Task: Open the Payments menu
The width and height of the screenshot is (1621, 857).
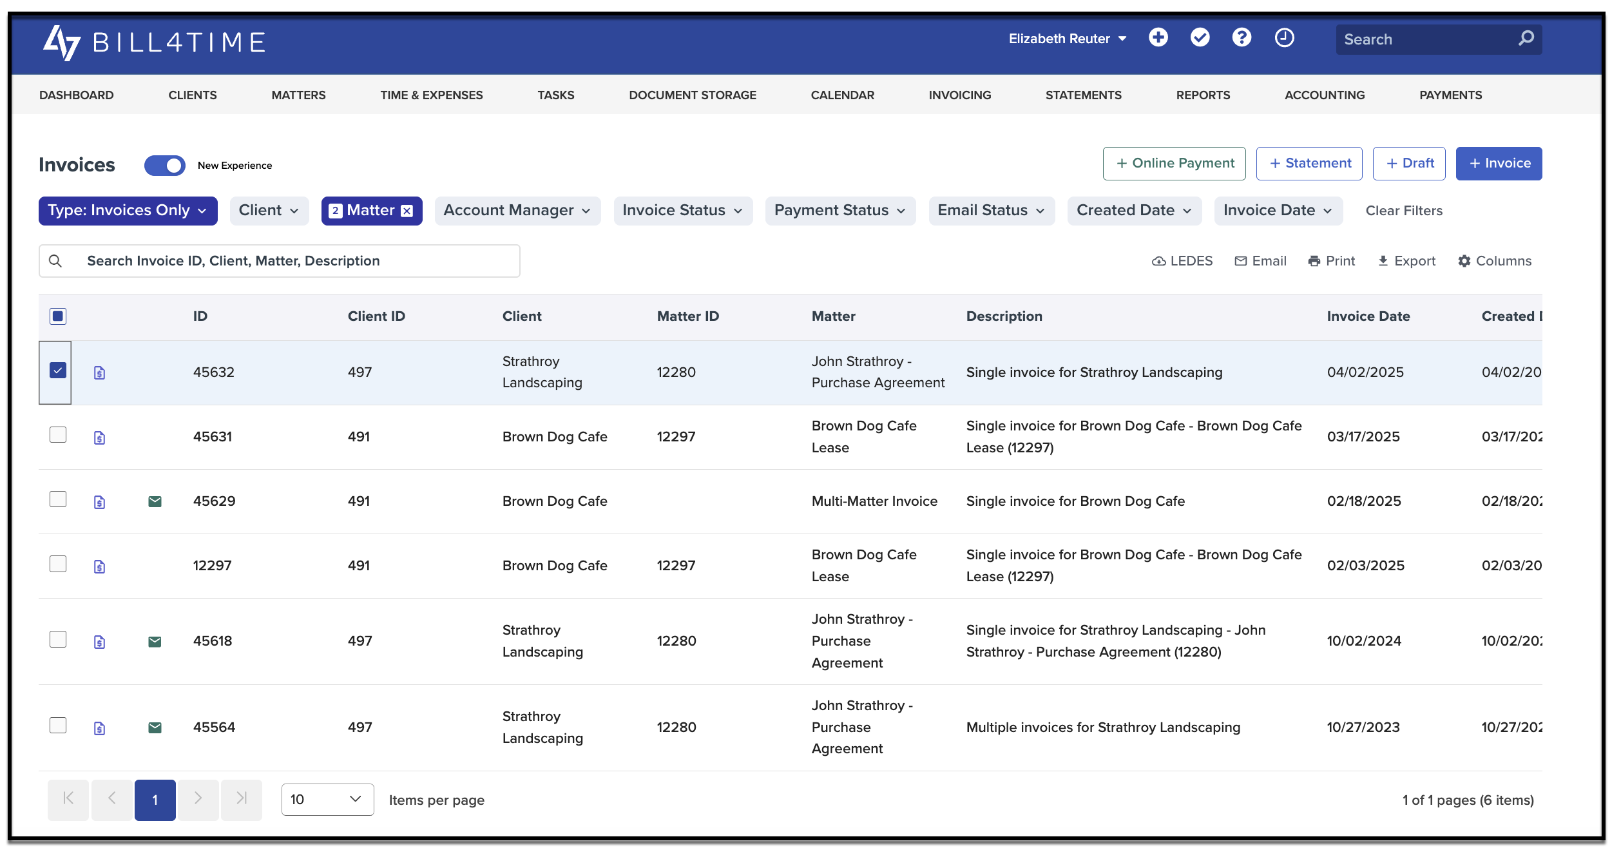Action: point(1450,95)
